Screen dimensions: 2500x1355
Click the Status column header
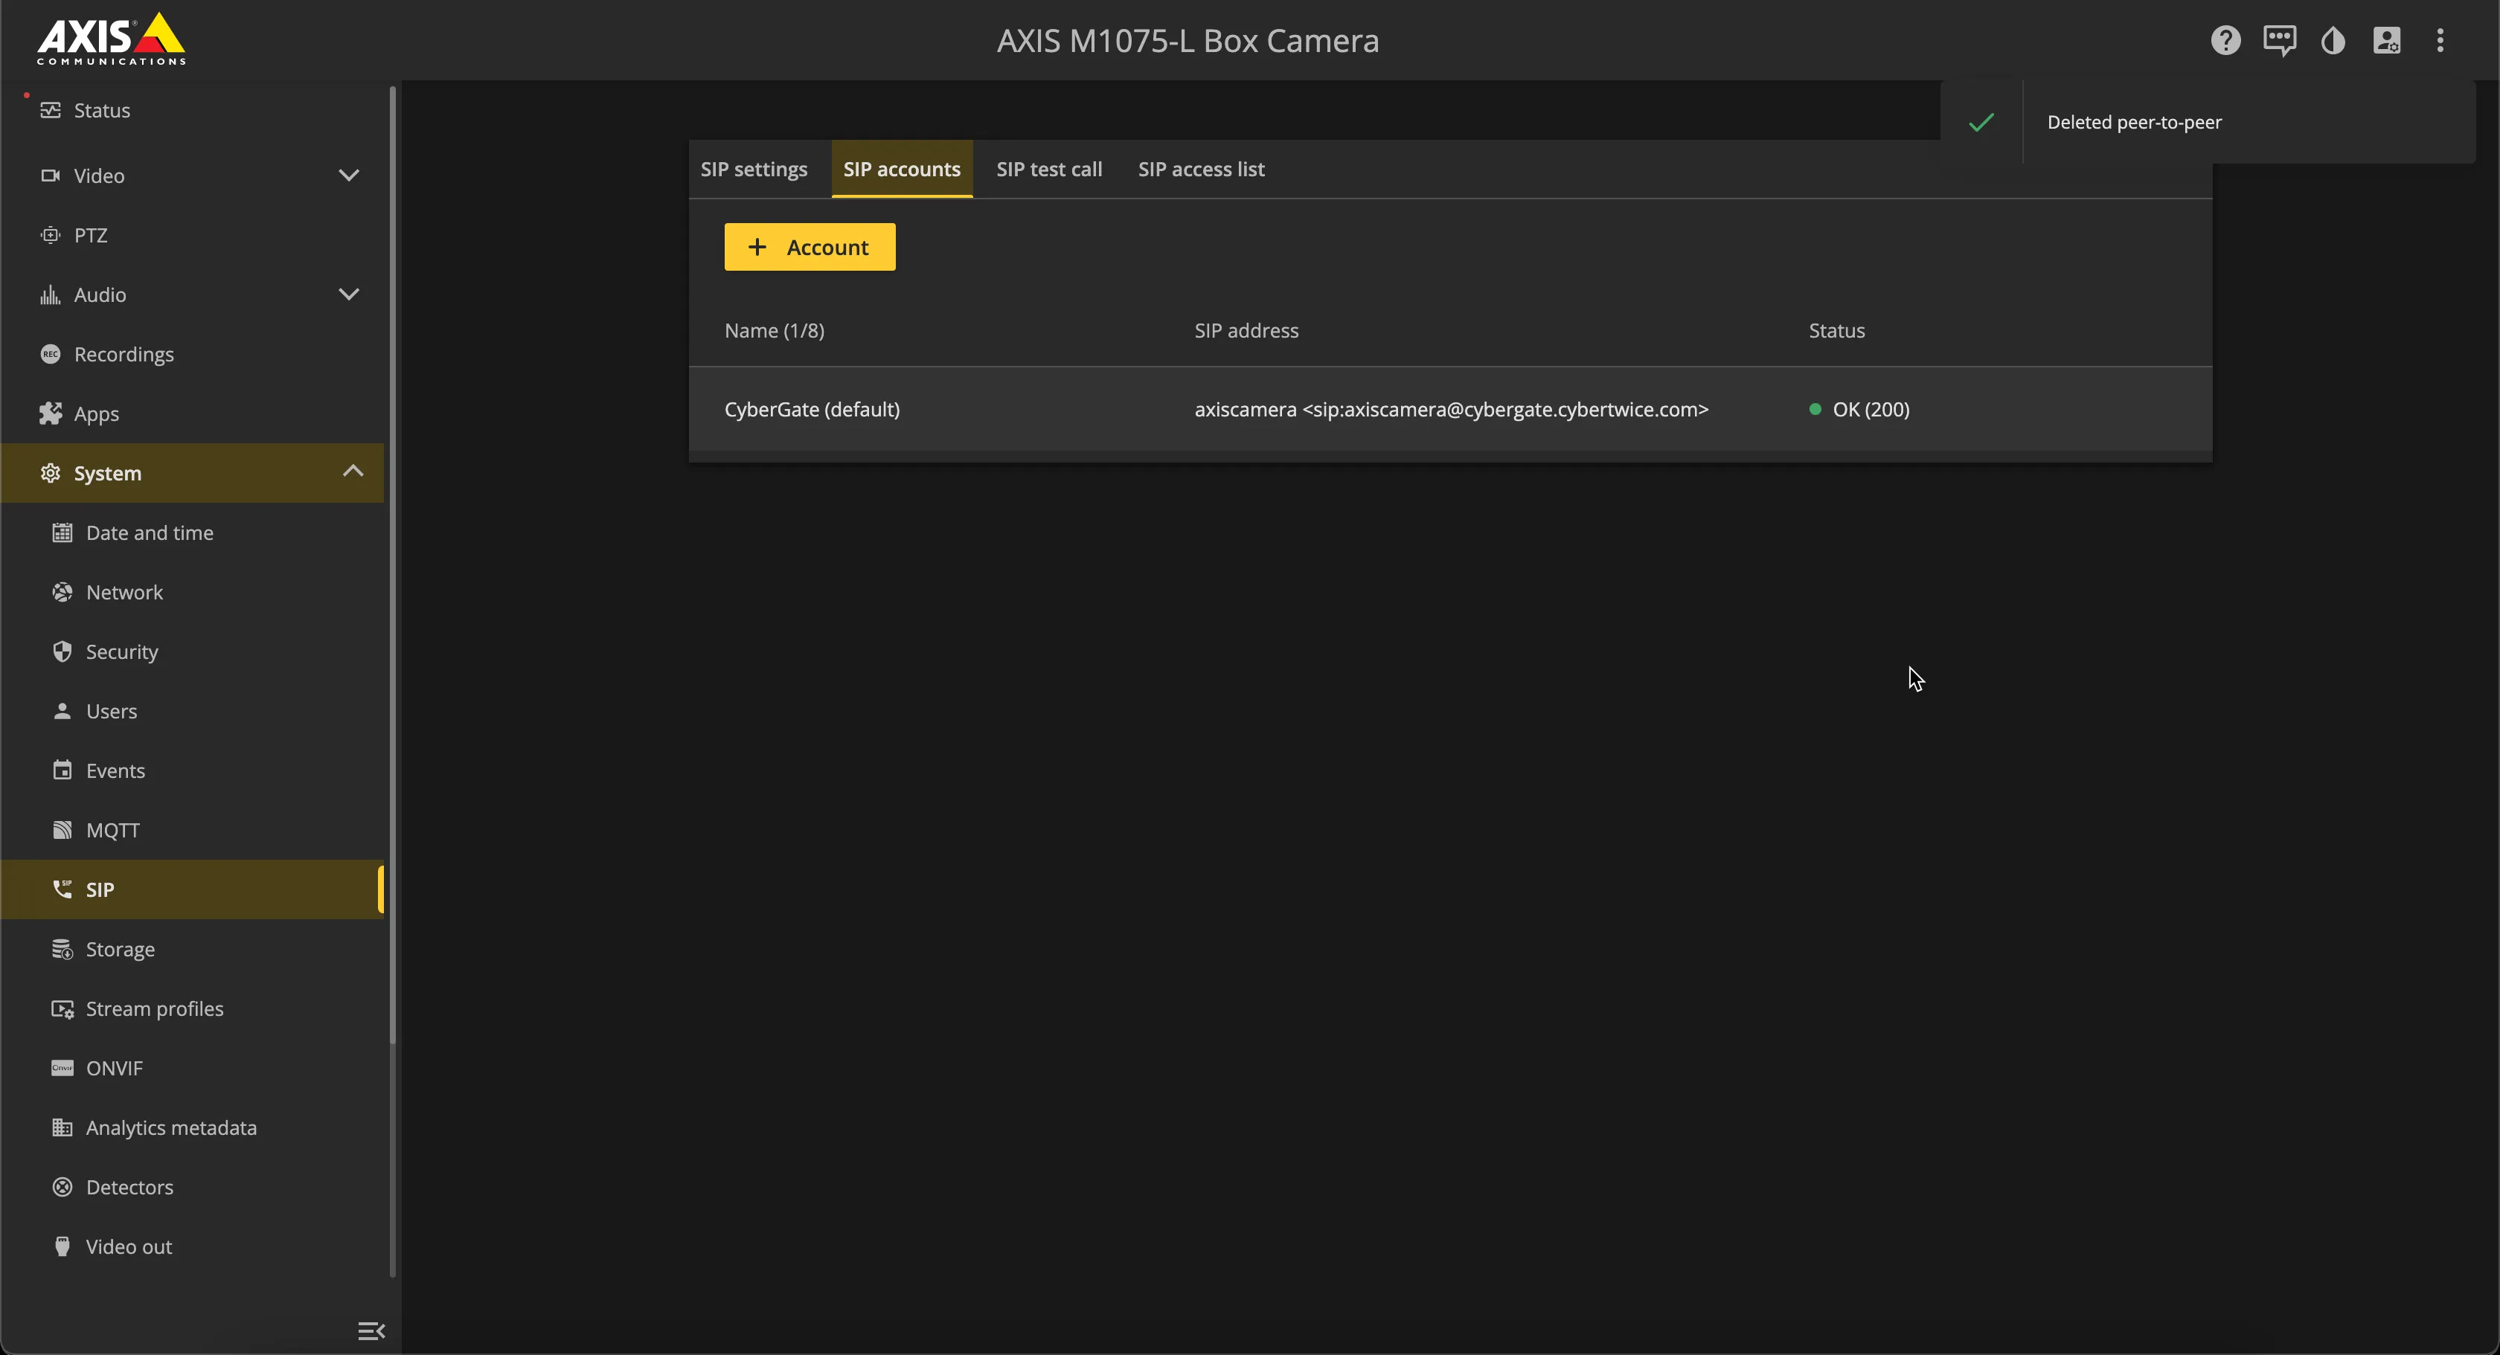(1836, 331)
